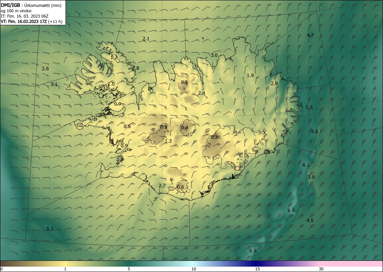This screenshot has width=383, height=272.
Task: Click the 3.9 value label
Action: (x=311, y=177)
